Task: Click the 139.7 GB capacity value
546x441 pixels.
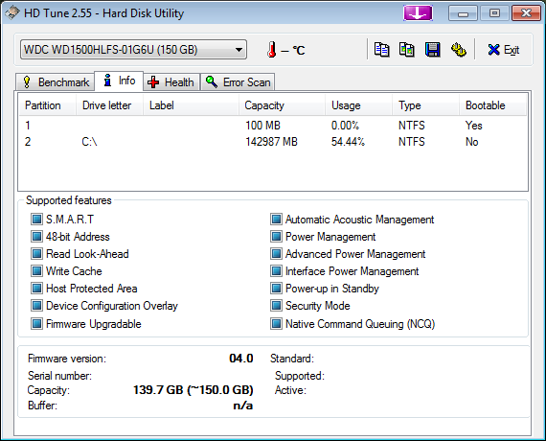Action: pos(193,390)
